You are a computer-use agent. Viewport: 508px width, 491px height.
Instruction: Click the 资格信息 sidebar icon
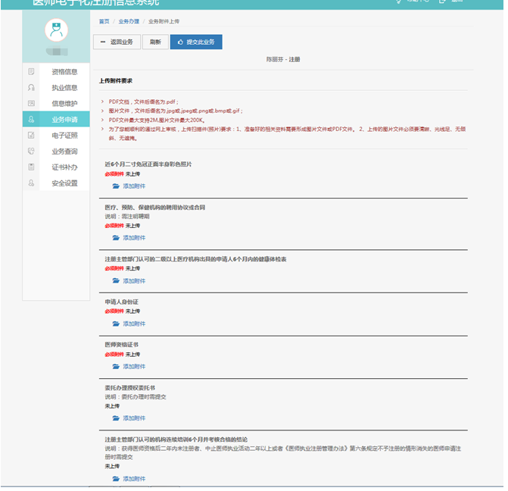click(31, 71)
